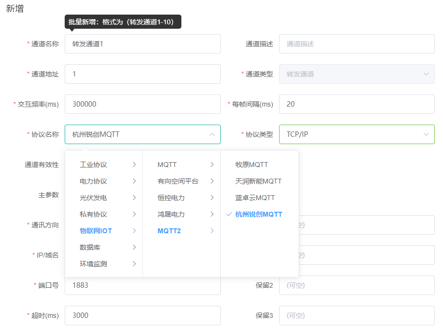Open the 协议类型 TCP/IP dropdown
Image resolution: width=443 pixels, height=333 pixels.
pyautogui.click(x=357, y=134)
